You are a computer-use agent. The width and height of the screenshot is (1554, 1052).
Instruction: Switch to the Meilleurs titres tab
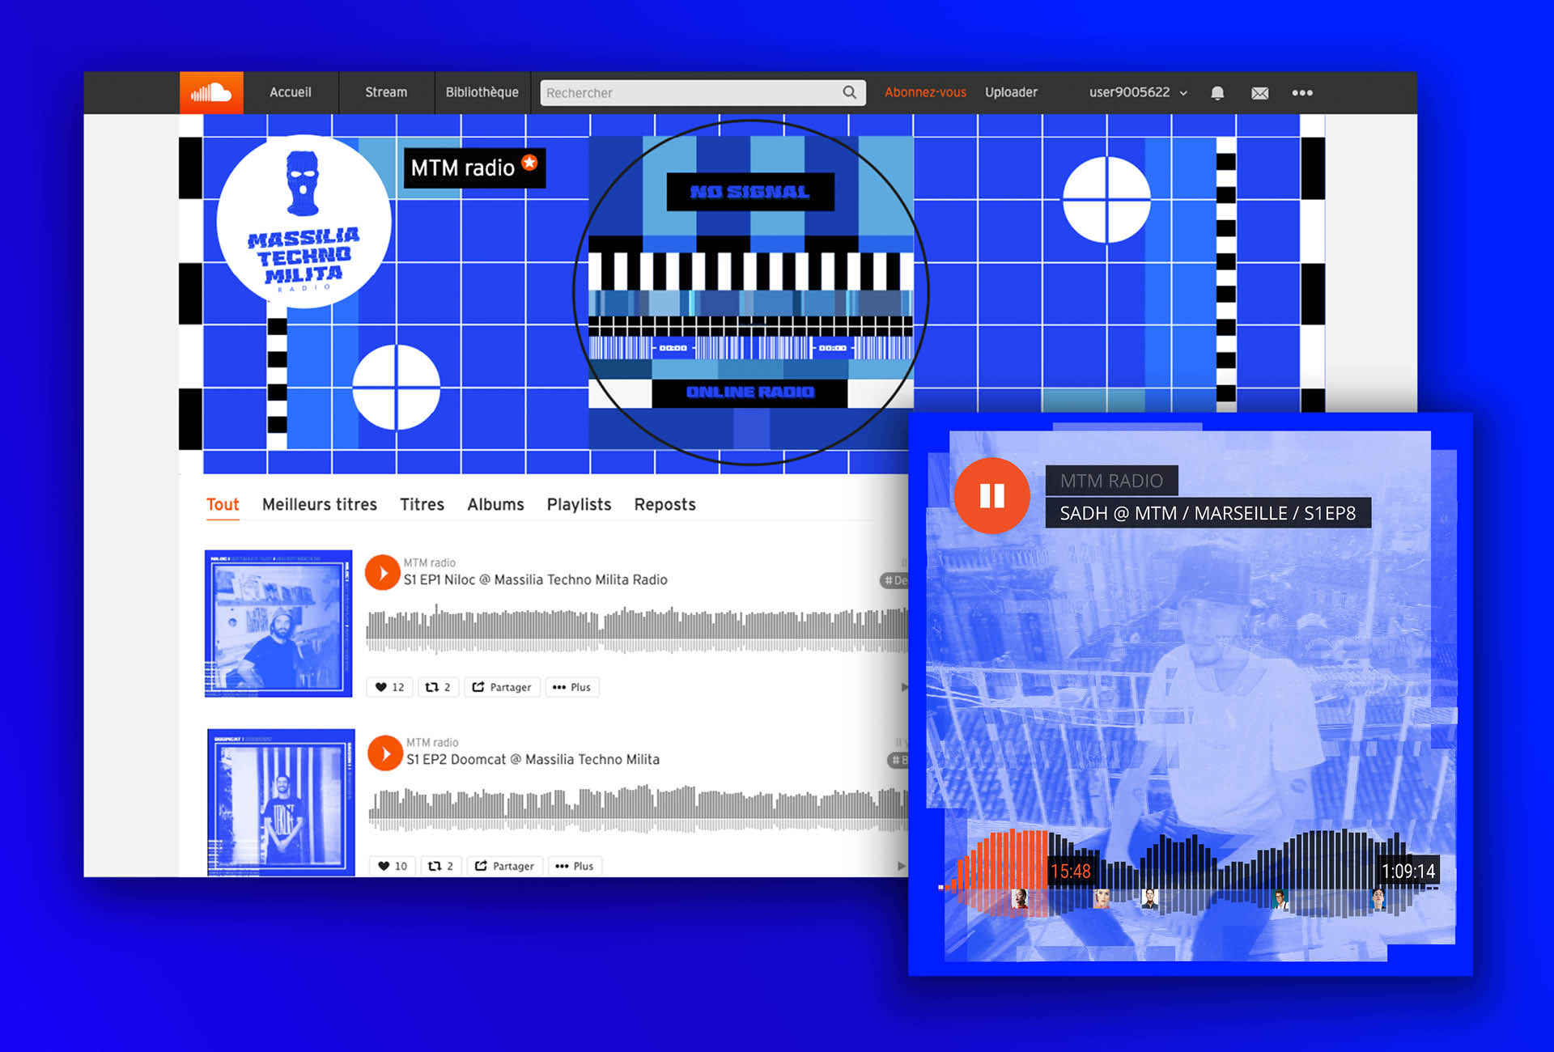320,505
